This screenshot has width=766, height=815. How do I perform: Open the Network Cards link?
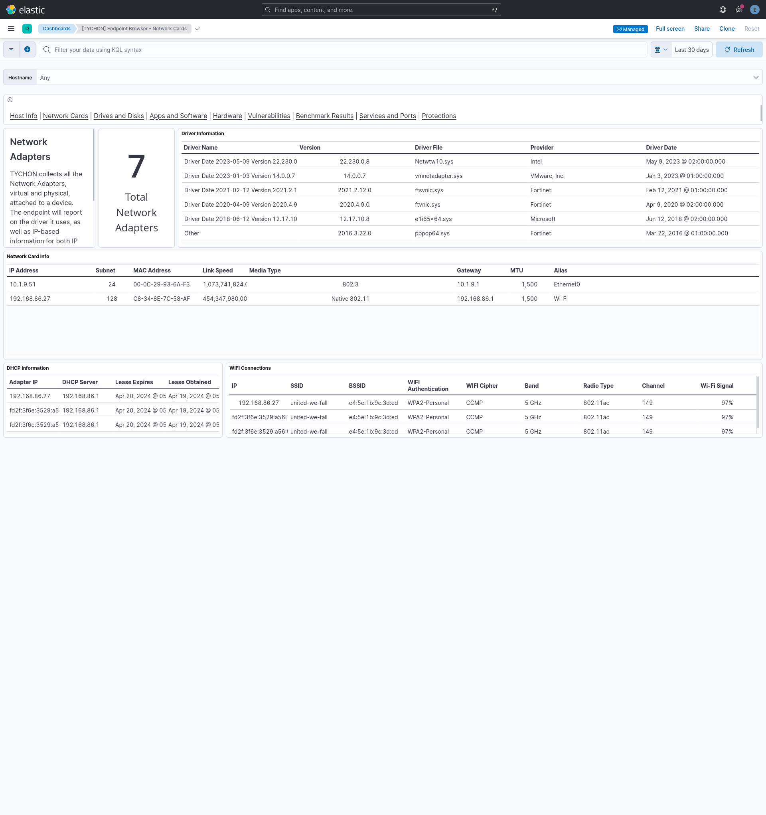point(65,116)
